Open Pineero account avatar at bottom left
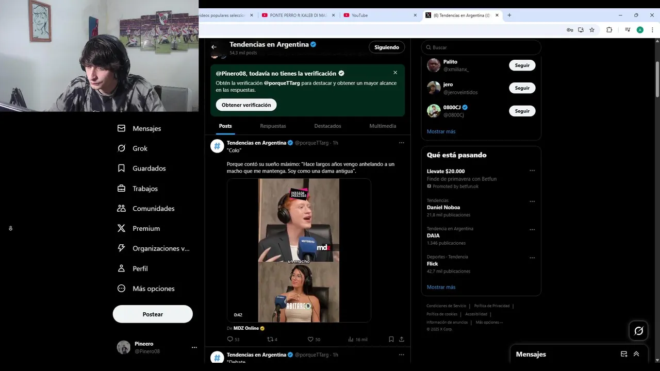This screenshot has width=660, height=371. (x=124, y=347)
